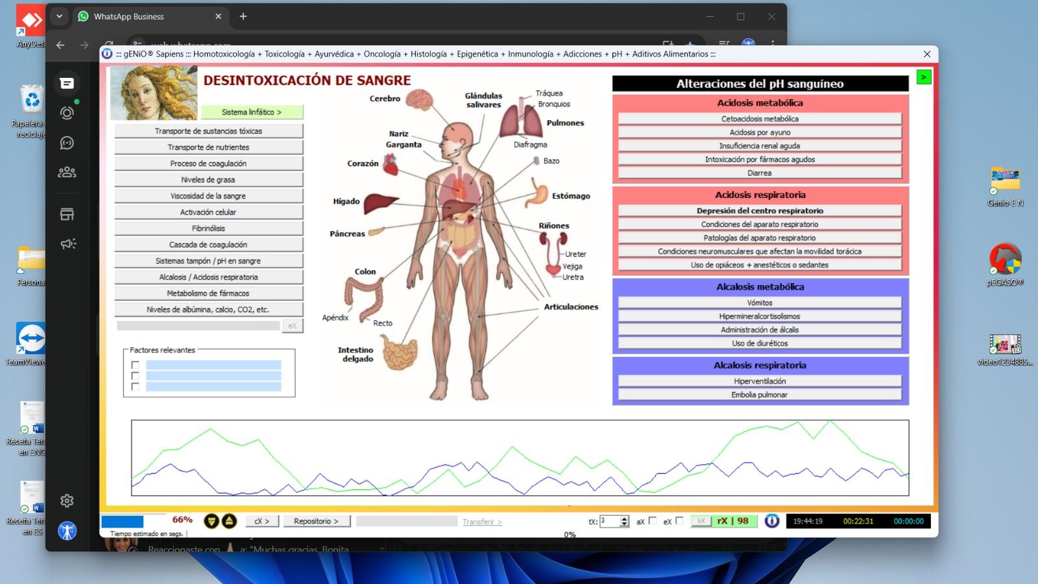
Task: Open WhatsApp Communities sidebar icon
Action: pos(67,172)
